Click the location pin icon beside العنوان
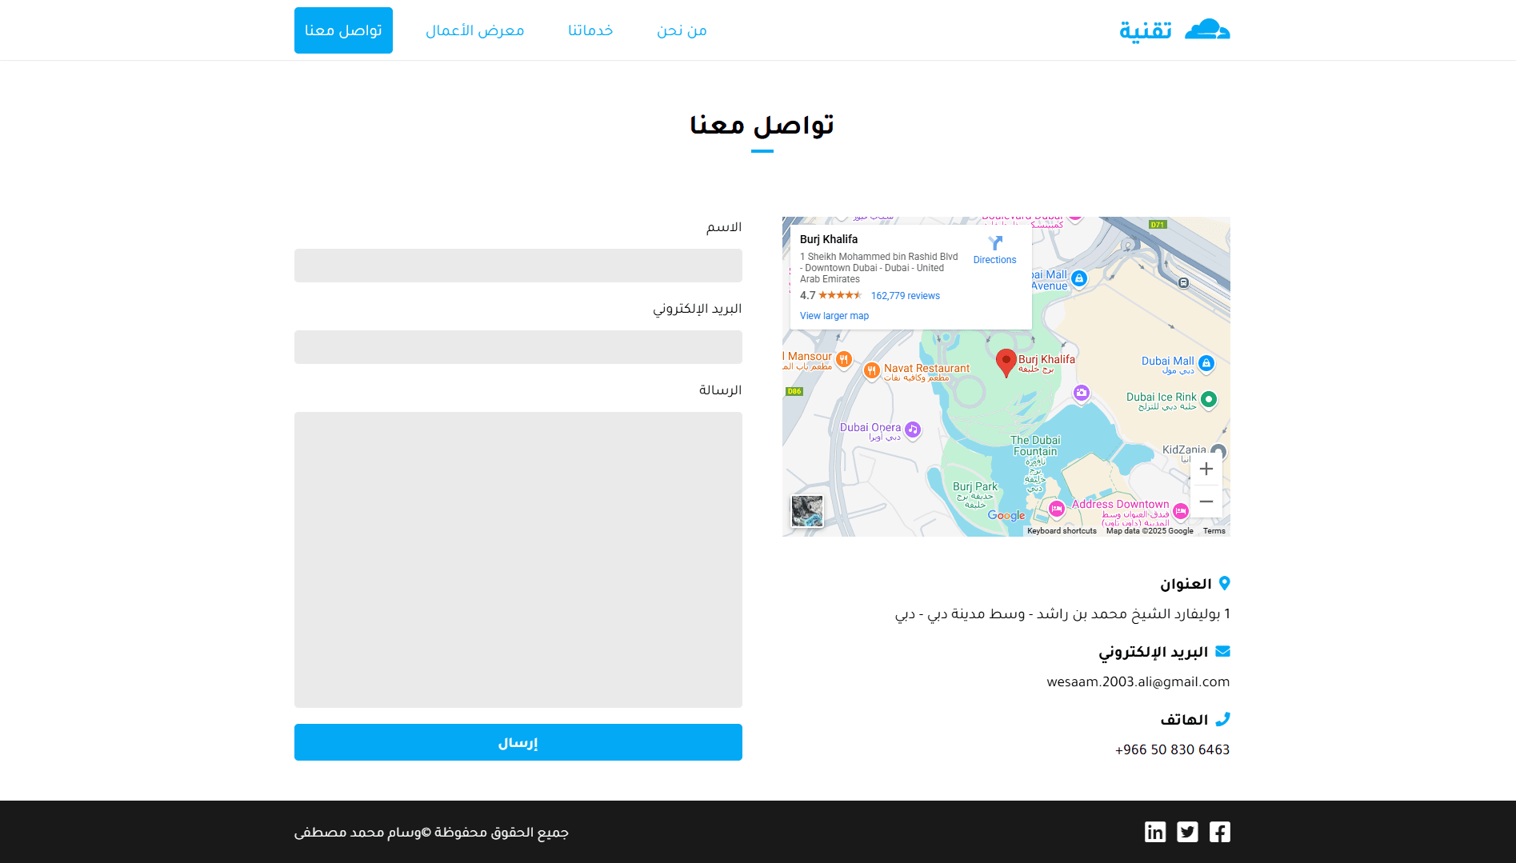 click(x=1224, y=584)
